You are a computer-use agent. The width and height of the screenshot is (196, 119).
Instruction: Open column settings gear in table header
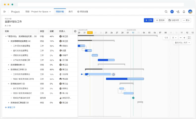[x=75, y=31]
